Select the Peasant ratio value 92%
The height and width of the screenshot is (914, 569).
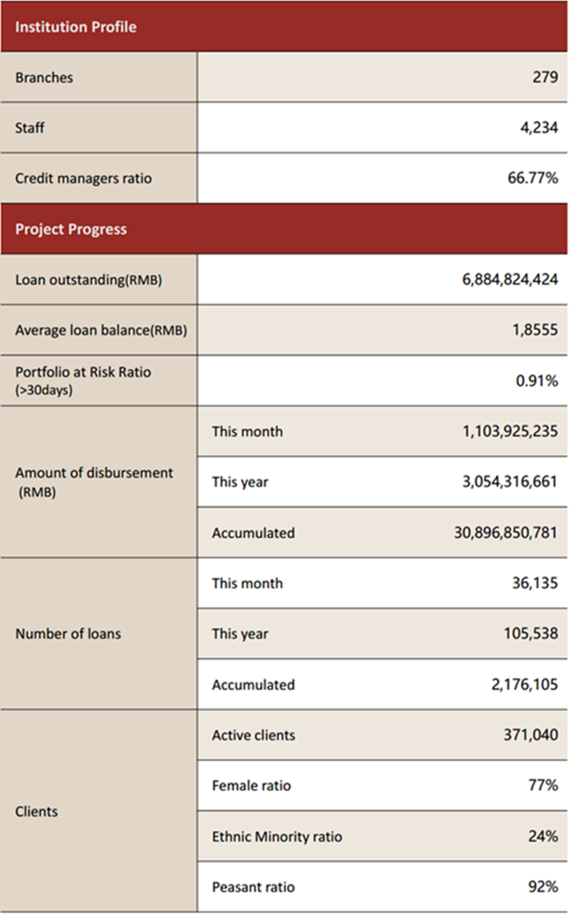click(x=542, y=887)
